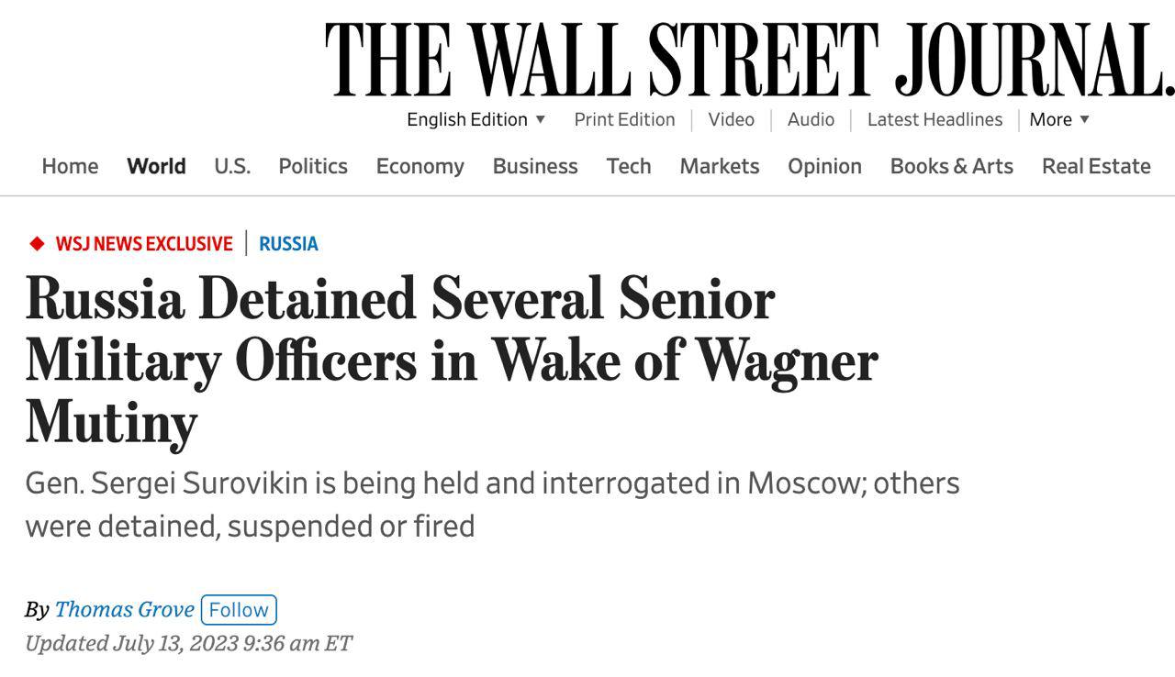Expand the English Edition dropdown

point(476,119)
